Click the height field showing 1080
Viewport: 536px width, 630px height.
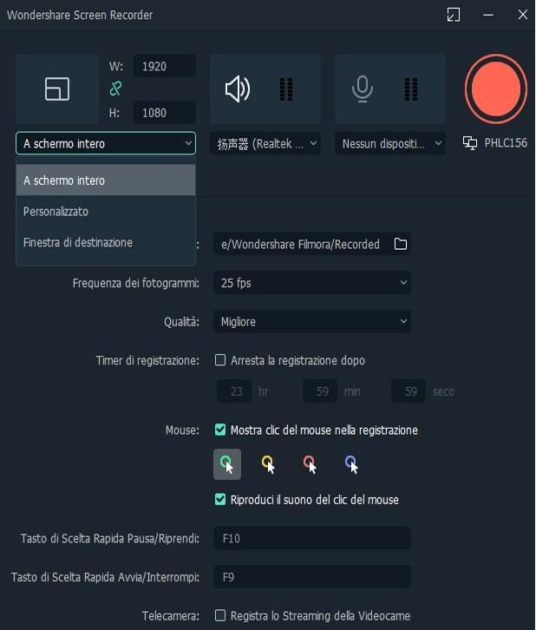pyautogui.click(x=165, y=113)
